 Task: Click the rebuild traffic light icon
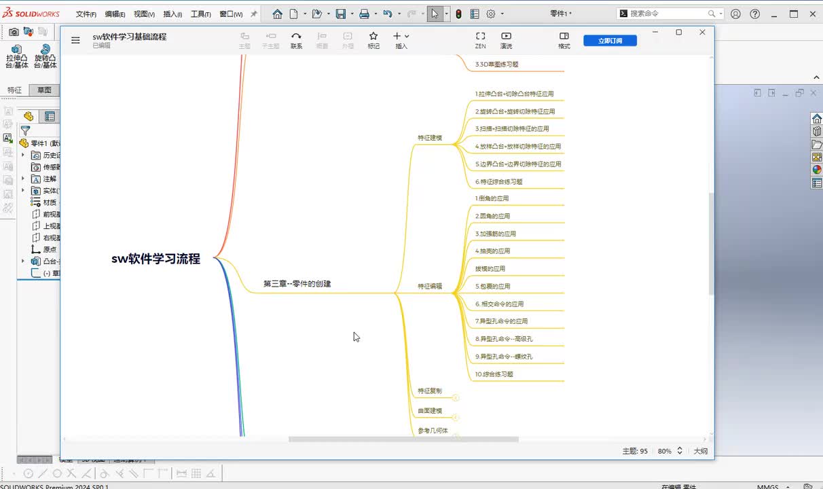click(458, 14)
